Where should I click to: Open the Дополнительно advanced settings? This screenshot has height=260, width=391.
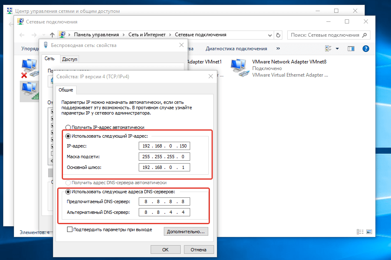click(186, 232)
